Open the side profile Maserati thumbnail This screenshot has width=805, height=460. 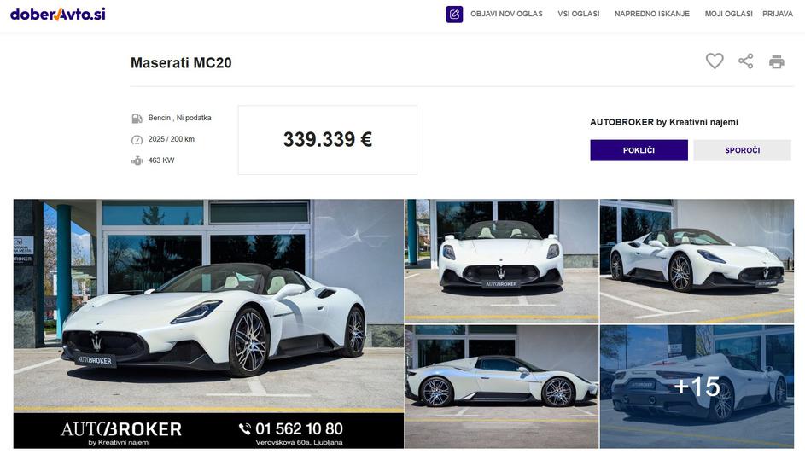pyautogui.click(x=501, y=387)
